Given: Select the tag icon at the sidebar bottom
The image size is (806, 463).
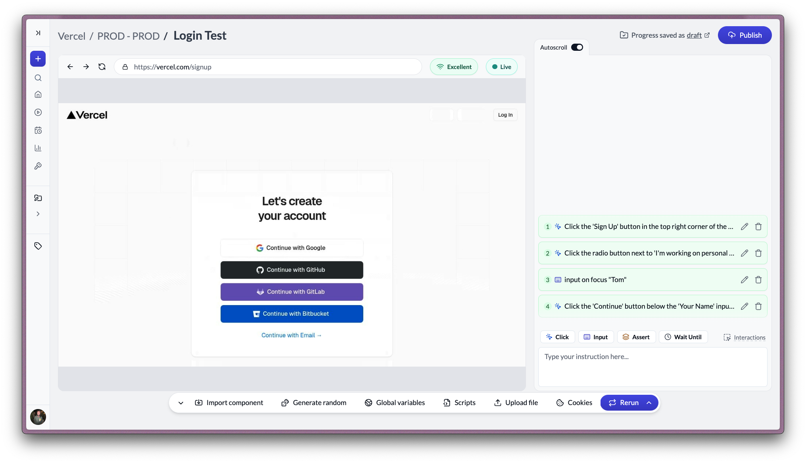Looking at the screenshot, I should coord(38,246).
